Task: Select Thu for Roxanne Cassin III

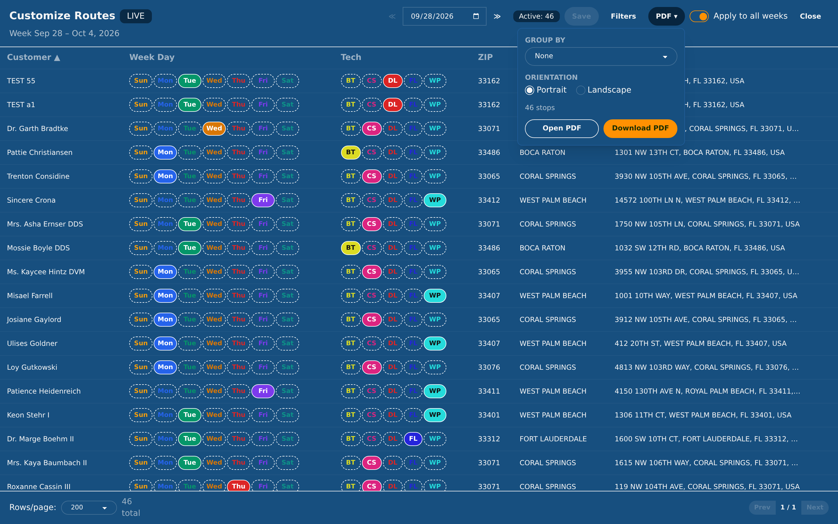Action: 239,486
